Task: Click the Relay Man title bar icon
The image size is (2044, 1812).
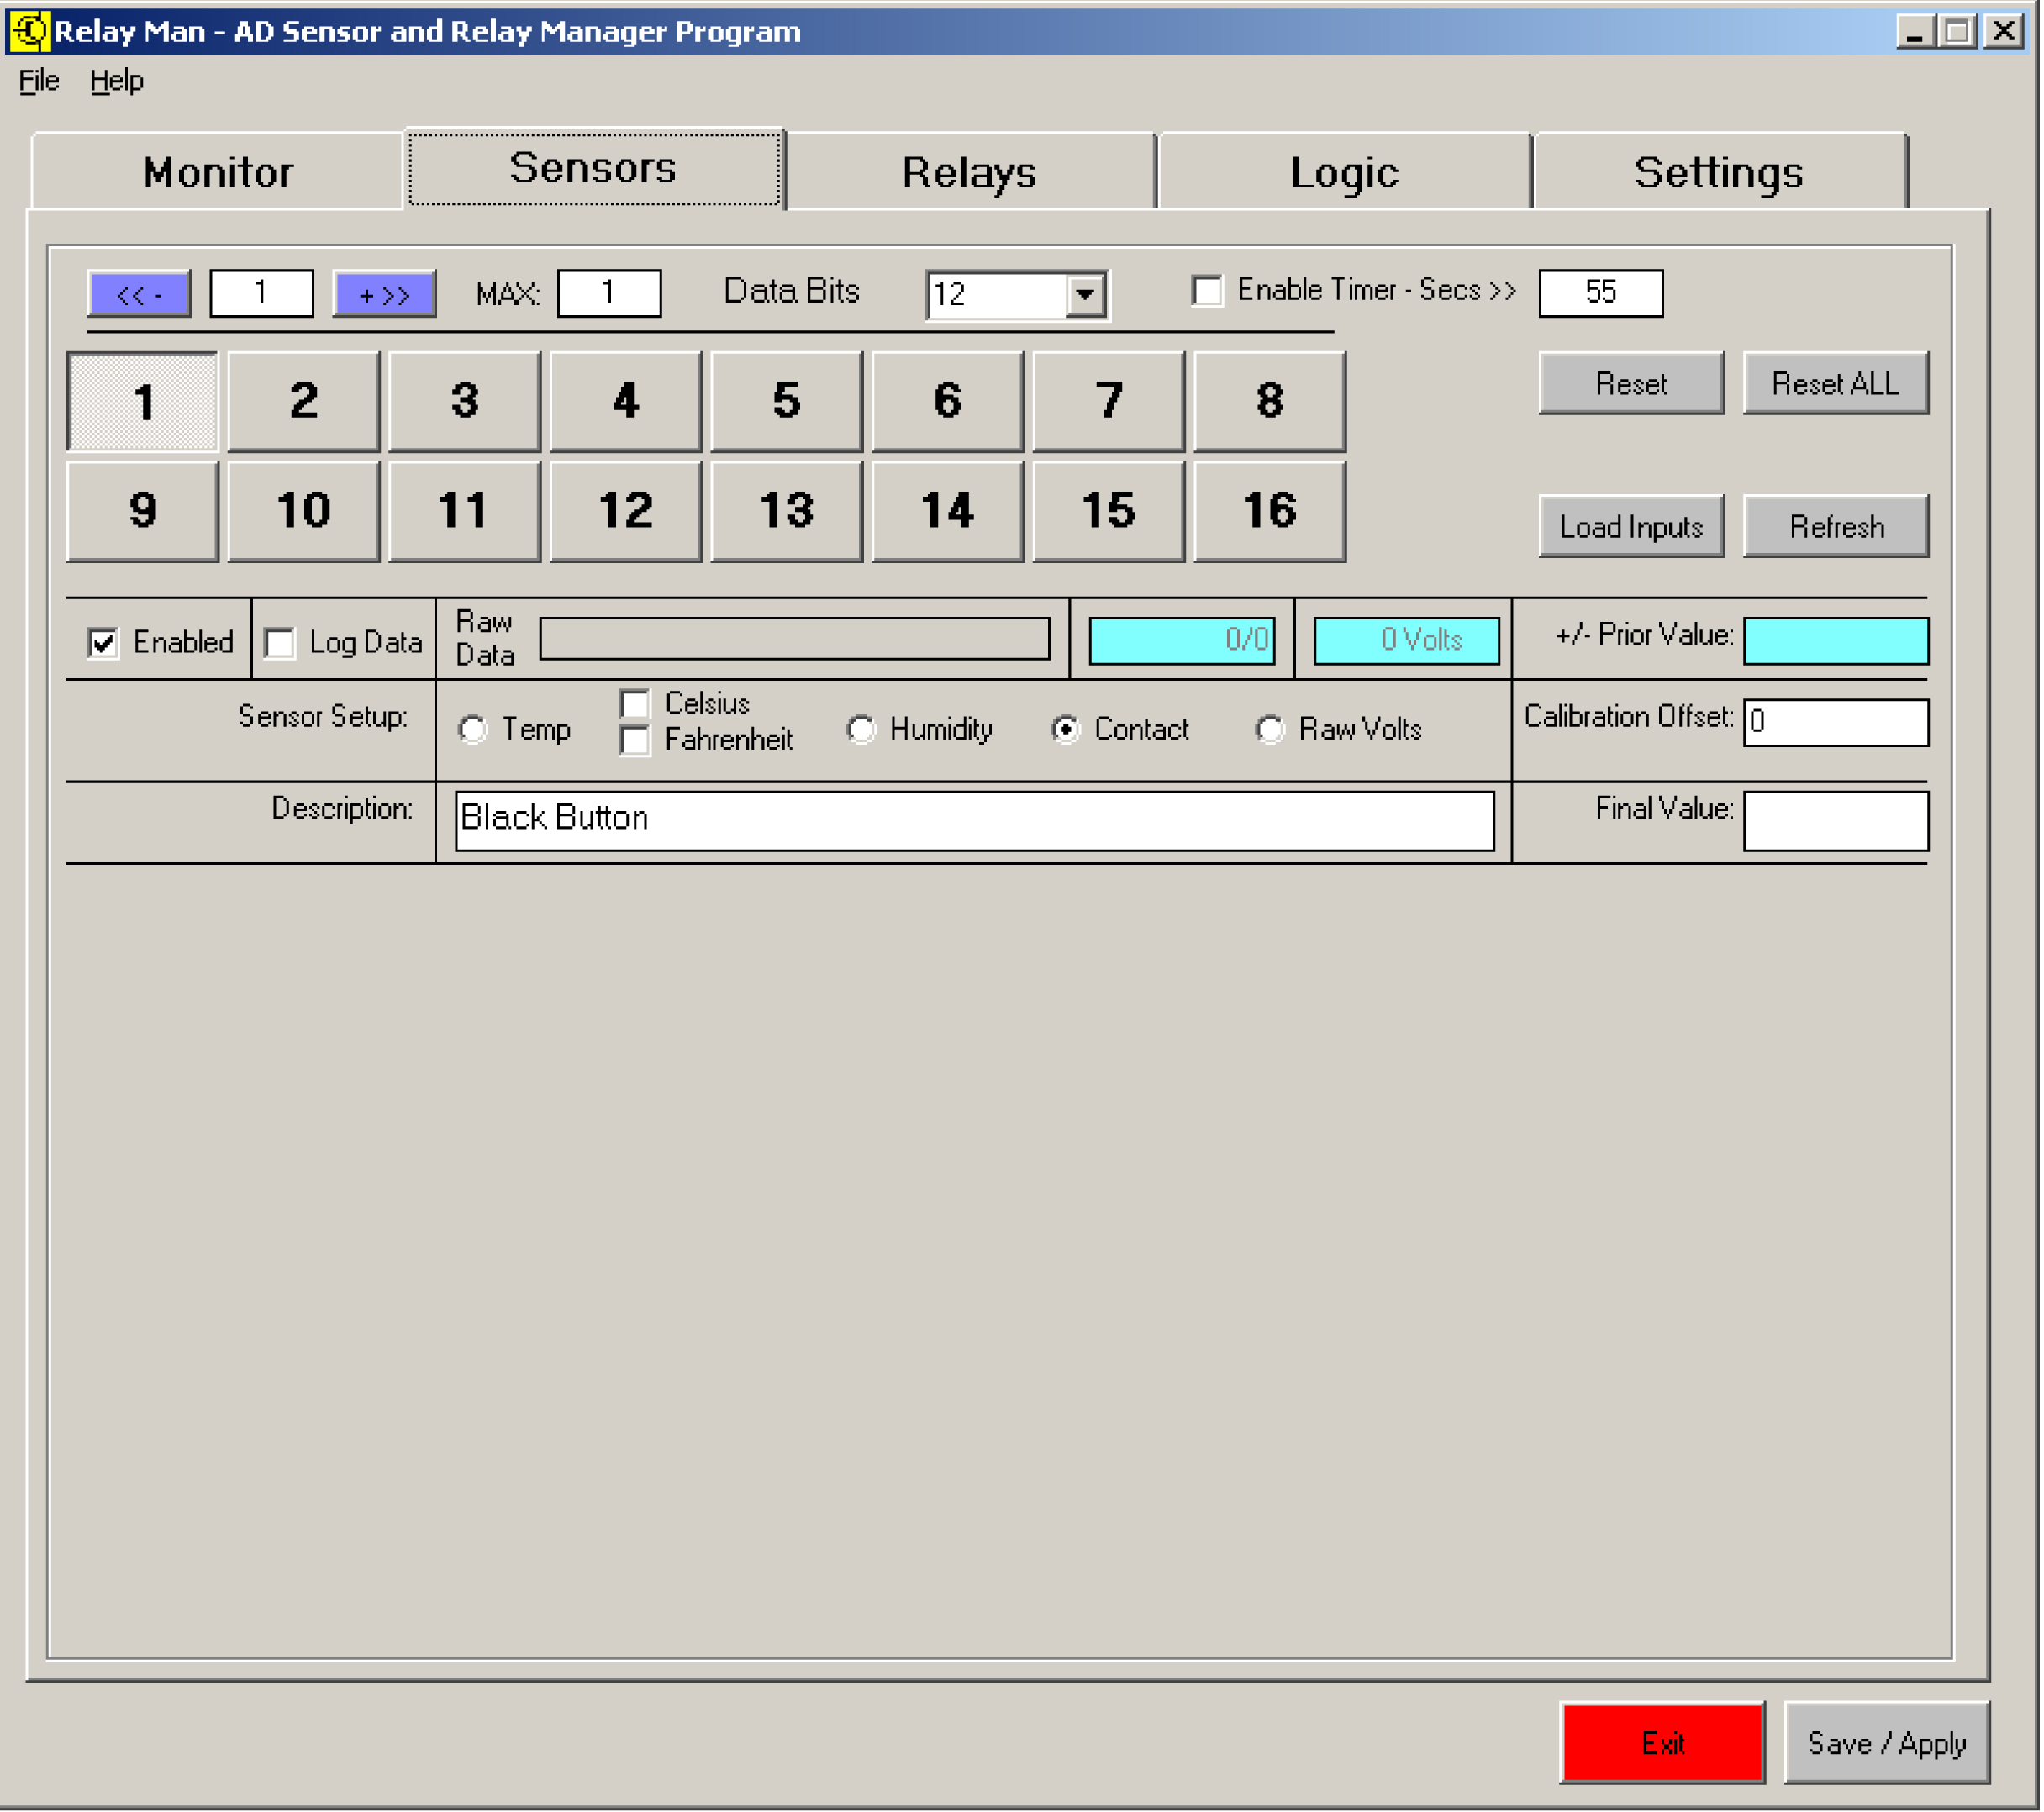Action: point(28,30)
